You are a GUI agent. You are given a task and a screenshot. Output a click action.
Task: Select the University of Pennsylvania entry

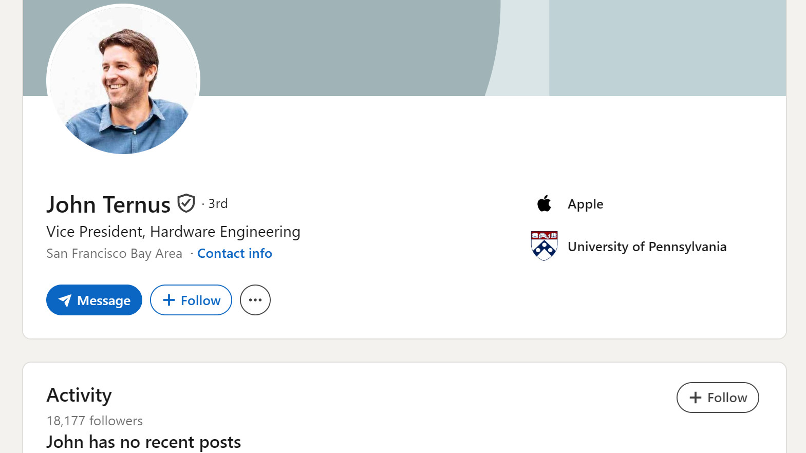(647, 247)
